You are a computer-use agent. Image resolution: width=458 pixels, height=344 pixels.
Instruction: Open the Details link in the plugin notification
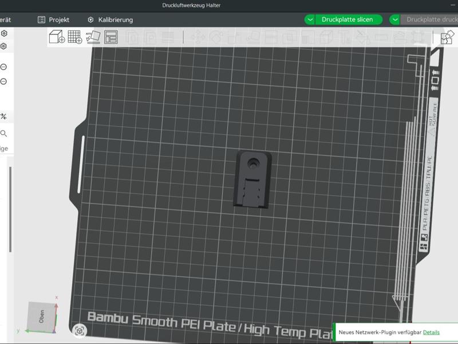point(431,333)
